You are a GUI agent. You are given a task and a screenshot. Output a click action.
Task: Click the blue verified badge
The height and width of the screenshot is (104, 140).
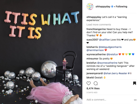tap(112, 7)
